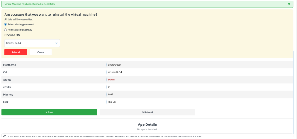Dismiss the success notification with the X icon
This screenshot has width=297, height=139.
pos(289,4)
